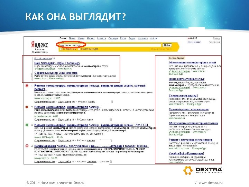
Task: Click 'Адрес и телефон' under 'Обслуживание компьютеров и сетей'
Action: [181, 71]
